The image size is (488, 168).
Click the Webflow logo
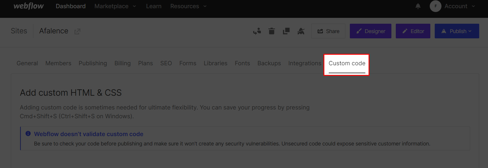[x=28, y=6]
